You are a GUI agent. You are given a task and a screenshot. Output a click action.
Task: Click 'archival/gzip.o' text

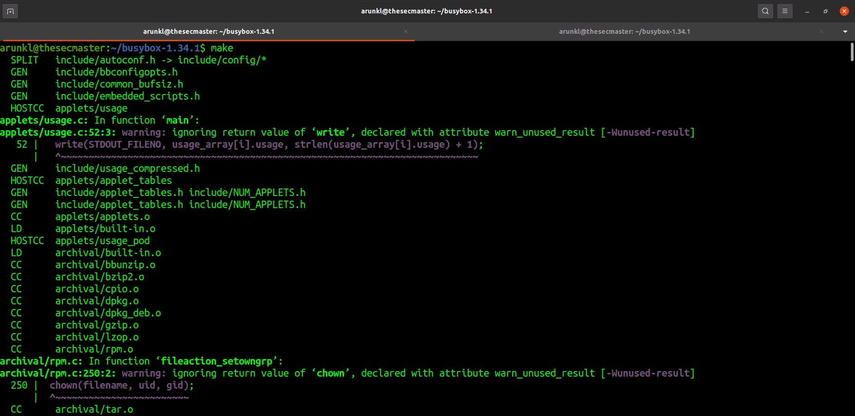click(97, 325)
